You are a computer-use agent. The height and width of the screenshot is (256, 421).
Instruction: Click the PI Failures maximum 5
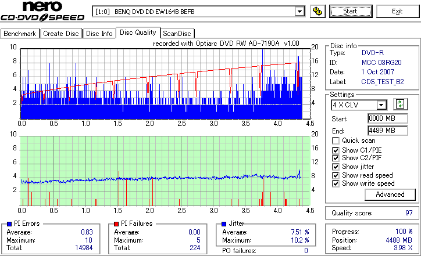pos(198,240)
